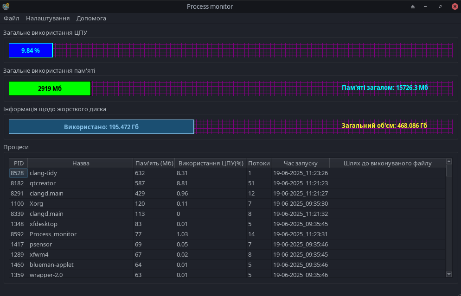This screenshot has height=296, width=461.
Task: Select the clang-tidy process name
Action: click(x=43, y=173)
